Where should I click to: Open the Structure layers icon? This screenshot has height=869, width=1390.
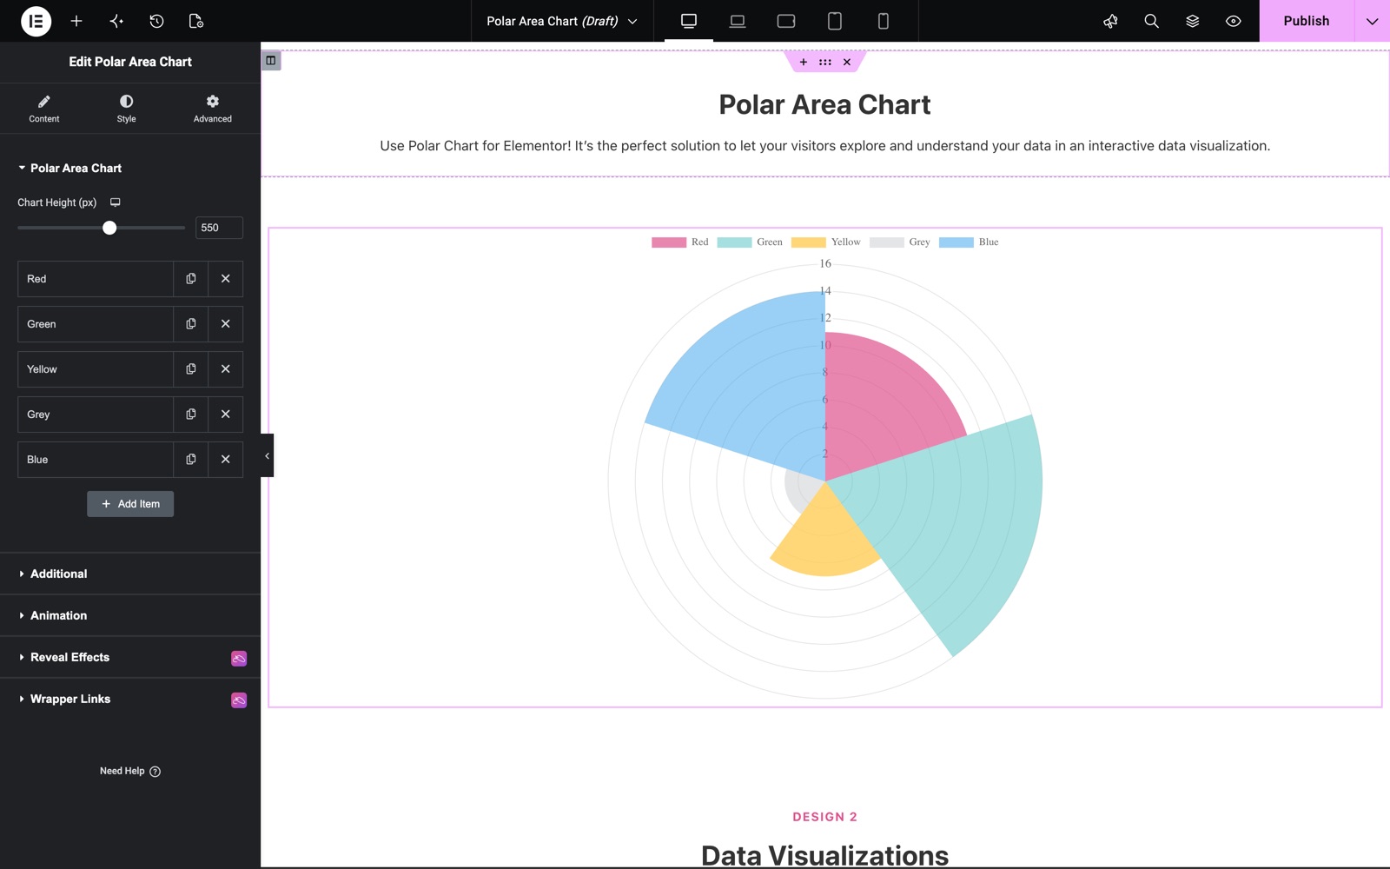point(1192,21)
